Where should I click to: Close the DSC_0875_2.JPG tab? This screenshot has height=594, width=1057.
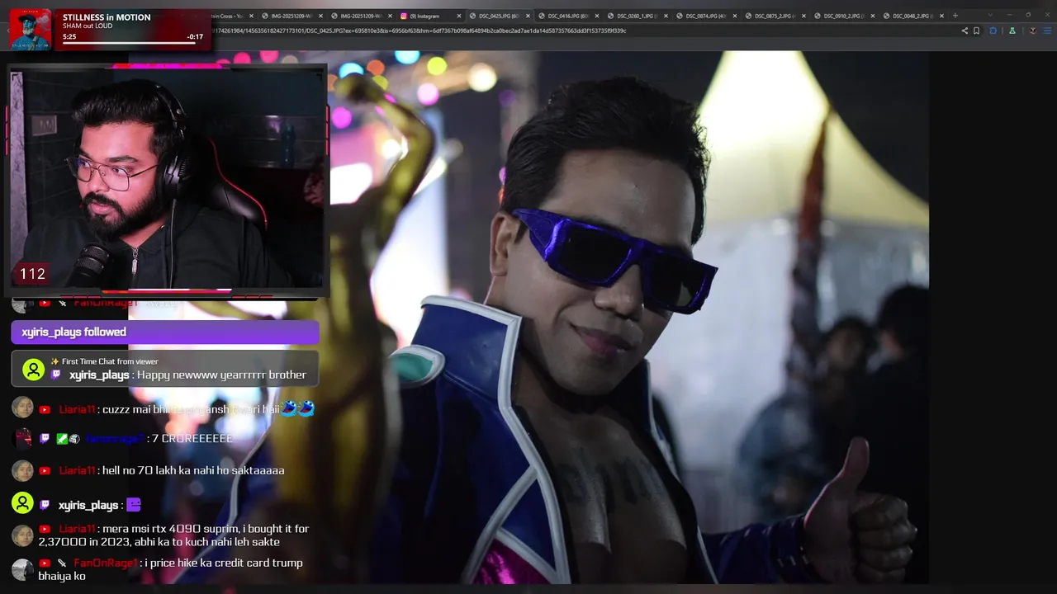click(x=803, y=16)
